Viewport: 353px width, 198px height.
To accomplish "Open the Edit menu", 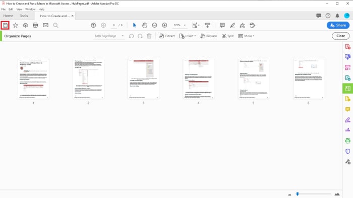I will (11, 9).
